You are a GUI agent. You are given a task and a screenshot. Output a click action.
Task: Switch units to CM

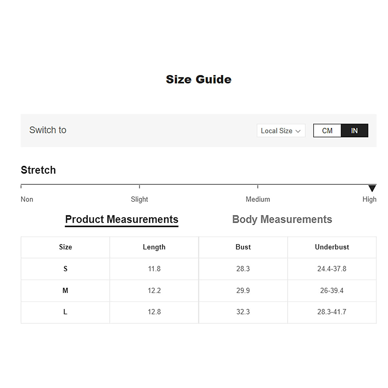click(327, 131)
